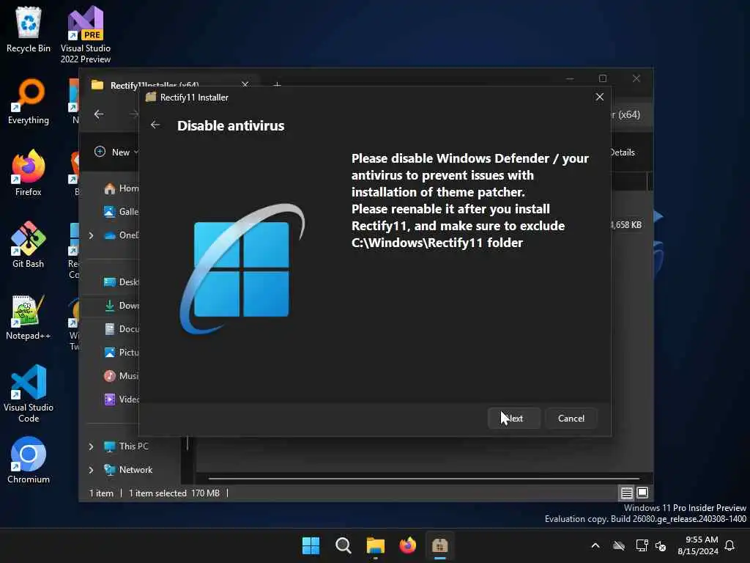
Task: Open Downloads in Explorer sidebar
Action: (x=122, y=306)
